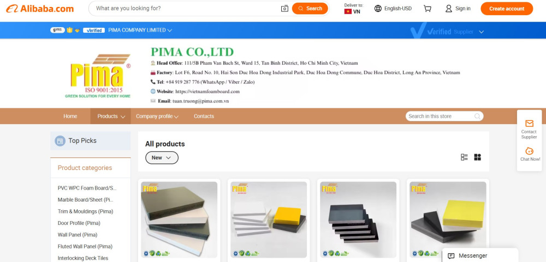Open the Verified Supplier expander arrow
Screen dimensions: 546x262
click(x=481, y=32)
